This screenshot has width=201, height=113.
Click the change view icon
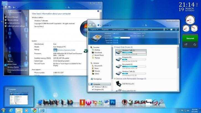[x=164, y=30]
